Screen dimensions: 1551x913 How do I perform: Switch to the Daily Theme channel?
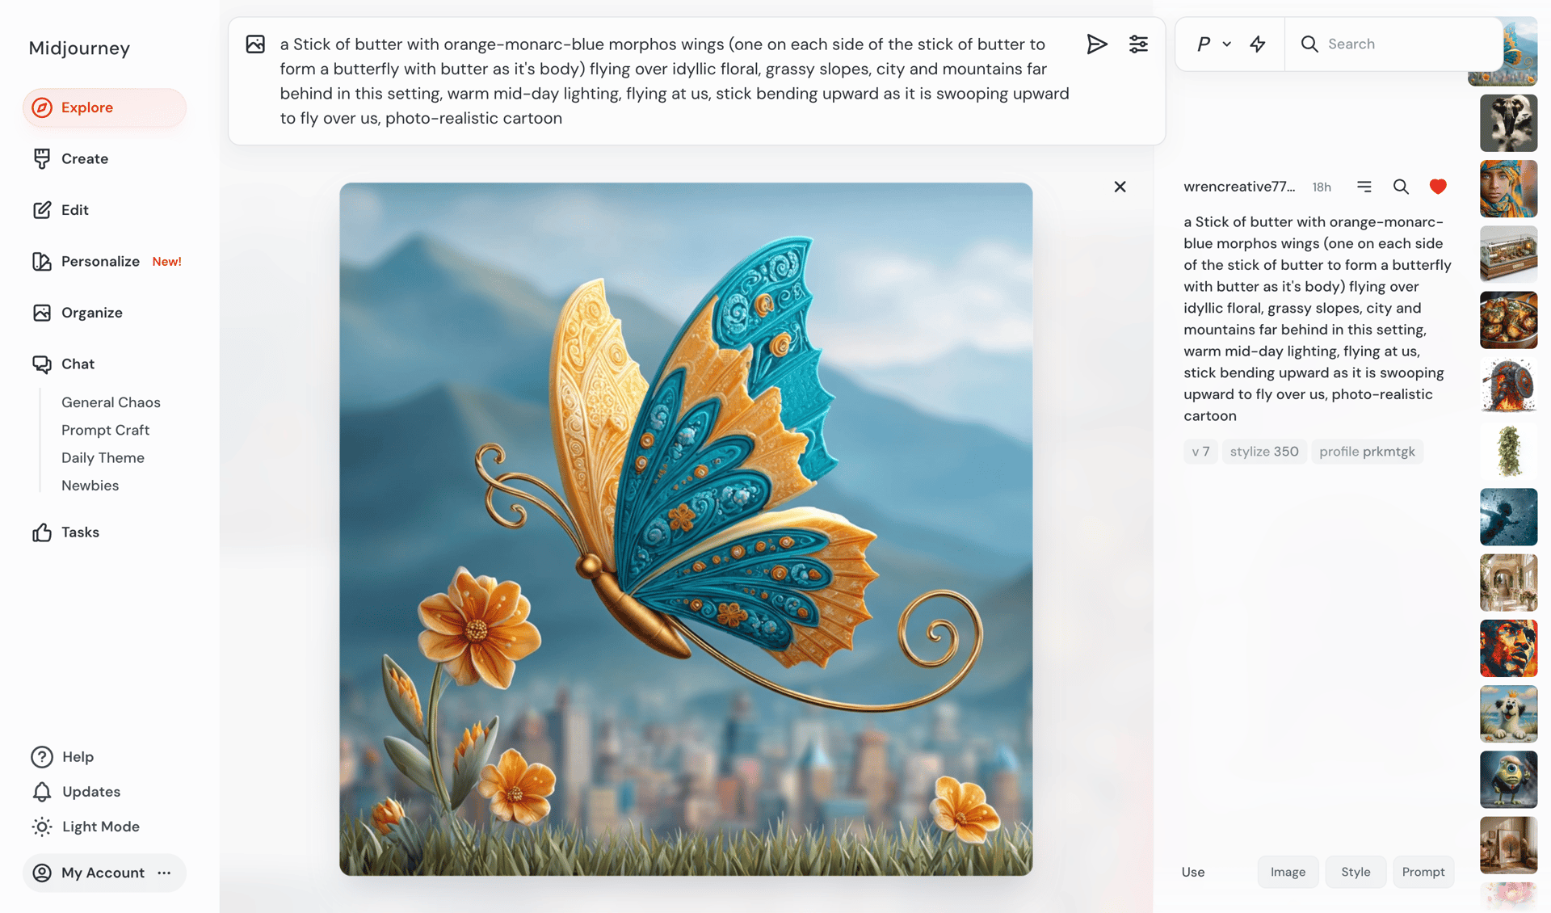point(103,457)
